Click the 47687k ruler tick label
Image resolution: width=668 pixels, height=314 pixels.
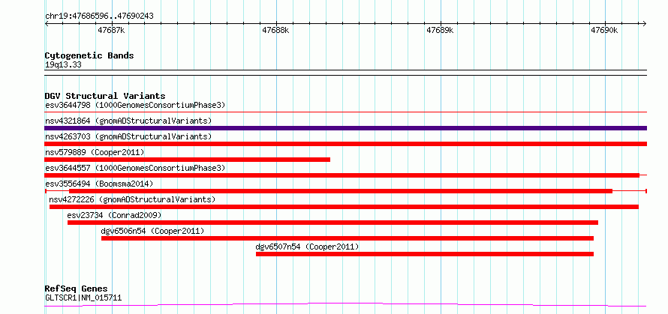pyautogui.click(x=112, y=30)
